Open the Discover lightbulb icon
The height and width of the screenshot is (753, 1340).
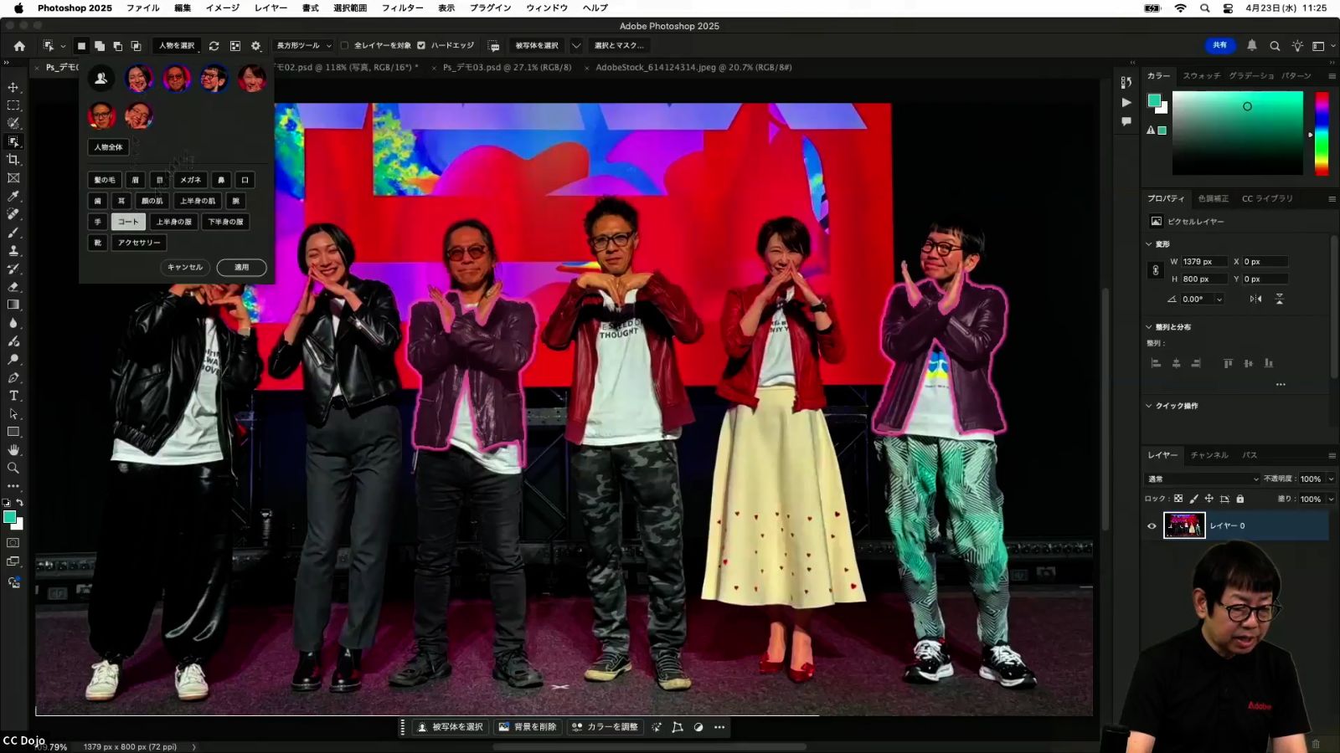coord(1297,46)
